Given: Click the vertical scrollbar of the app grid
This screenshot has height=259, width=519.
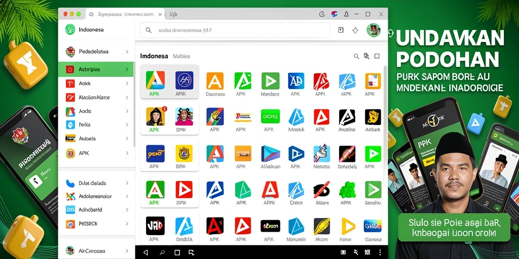Looking at the screenshot, I should tap(385, 106).
